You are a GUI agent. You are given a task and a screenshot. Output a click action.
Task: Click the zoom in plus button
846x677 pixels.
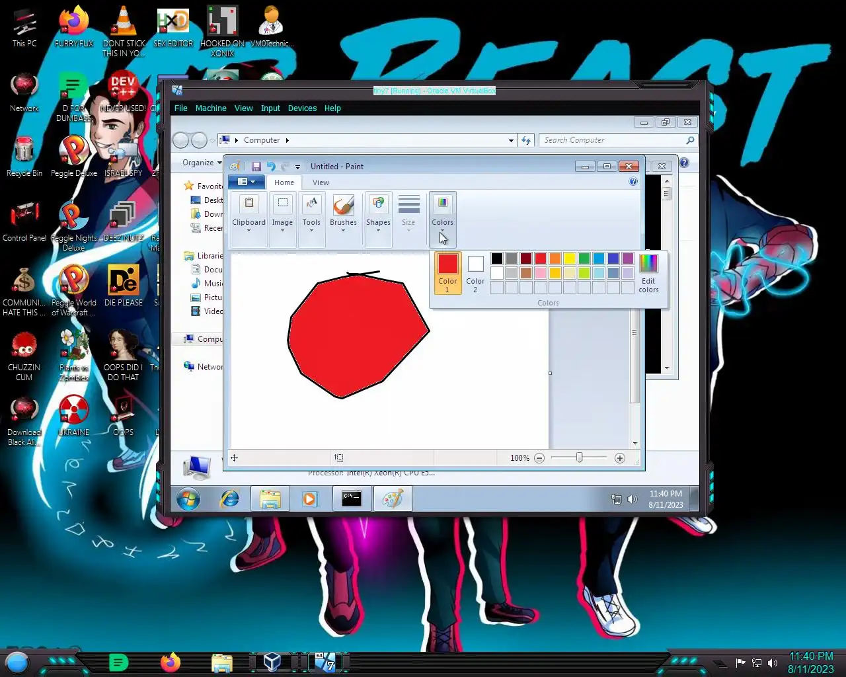coord(619,458)
